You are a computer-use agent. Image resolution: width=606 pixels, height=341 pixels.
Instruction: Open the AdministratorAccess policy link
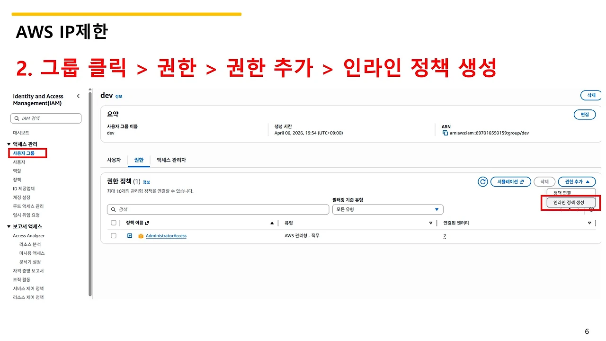tap(167, 235)
